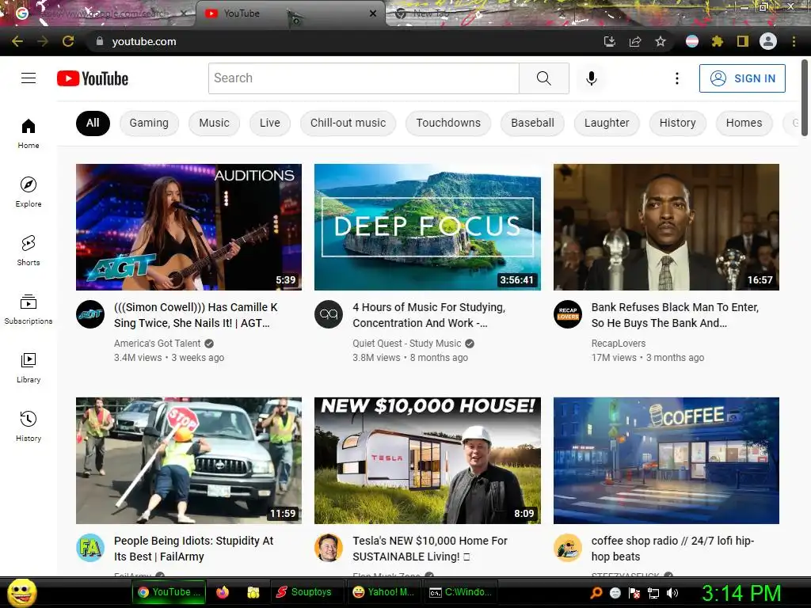Open coffee shop radio lofi title
Image resolution: width=811 pixels, height=608 pixels.
672,549
